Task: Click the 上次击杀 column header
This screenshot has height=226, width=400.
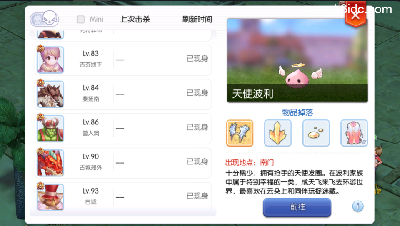Action: click(x=135, y=20)
